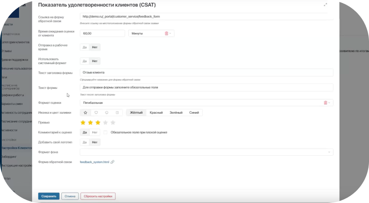Set Использовать системный формат to Да
The image size is (369, 203).
(x=85, y=61)
